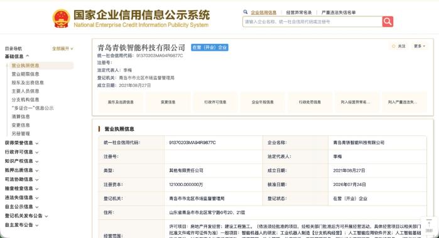Expand all sections with 全部展开
The image size is (439, 238).
pyautogui.click(x=62, y=49)
